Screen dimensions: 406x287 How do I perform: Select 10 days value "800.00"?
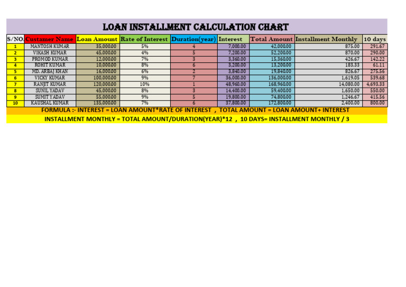(375, 103)
